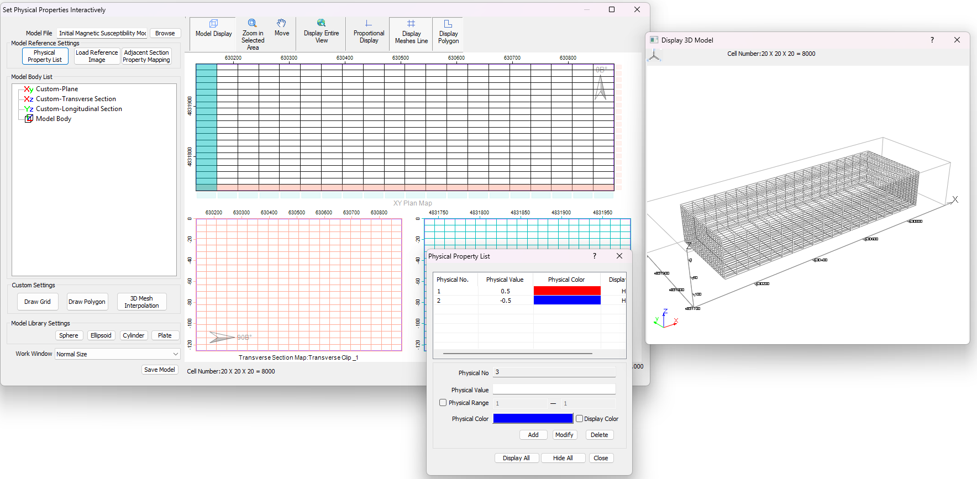Open the Work Window size dropdown
Screen dimensions: 977x479
point(117,354)
